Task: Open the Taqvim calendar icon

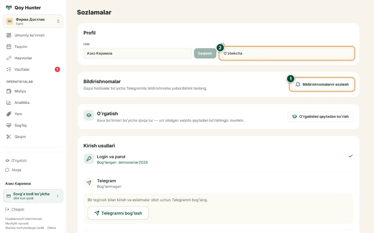Action: [9, 47]
